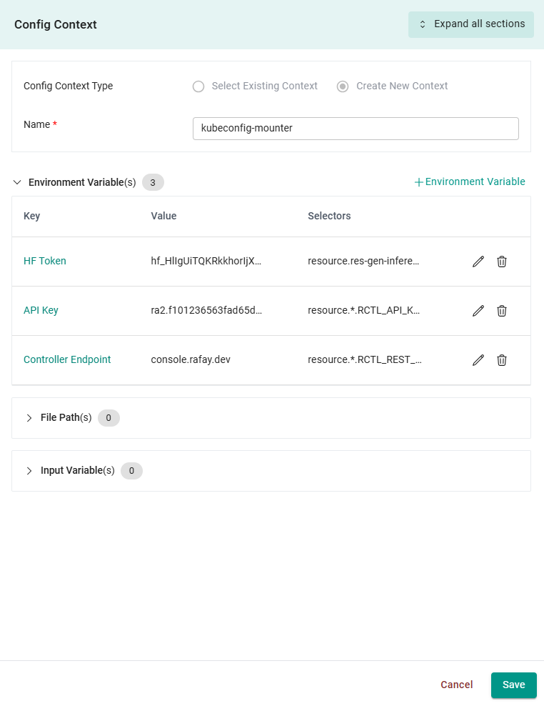Click the resource.*.RCTL_API_K… selector
Screen dimensions: 544x706
[x=363, y=310]
